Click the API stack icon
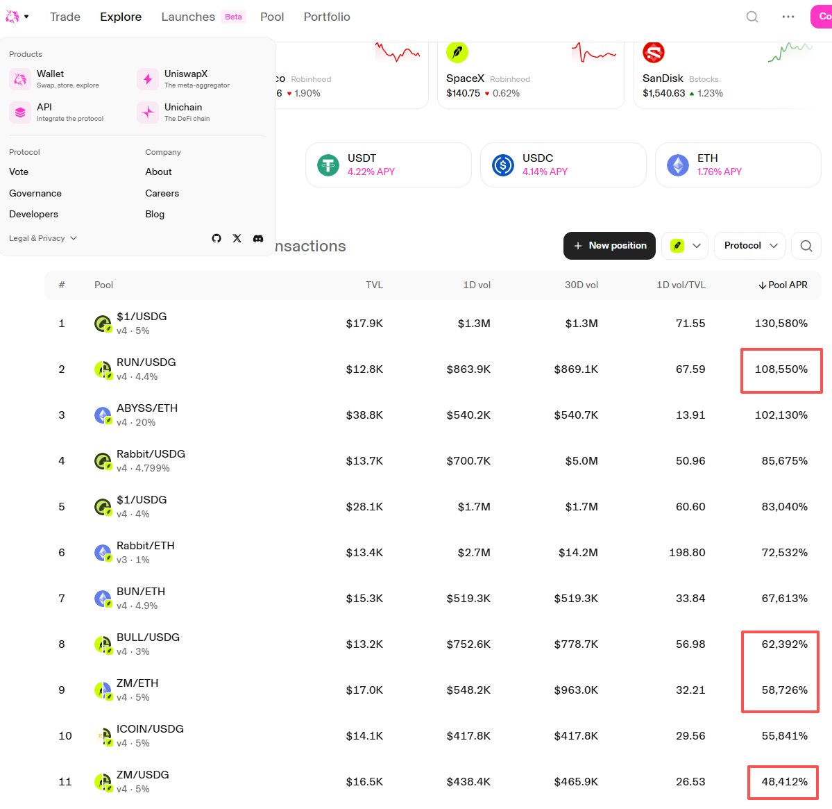 coord(20,112)
